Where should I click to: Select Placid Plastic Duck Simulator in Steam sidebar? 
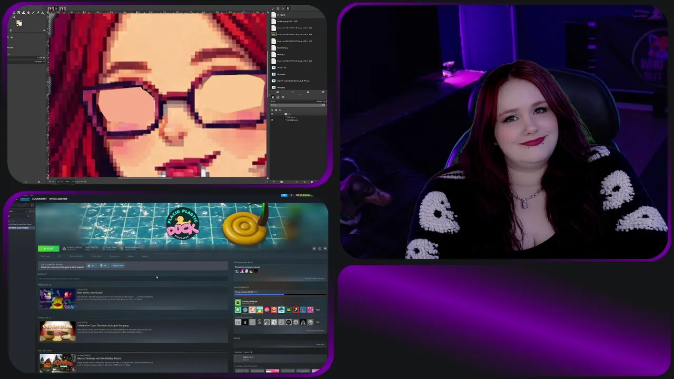21,227
